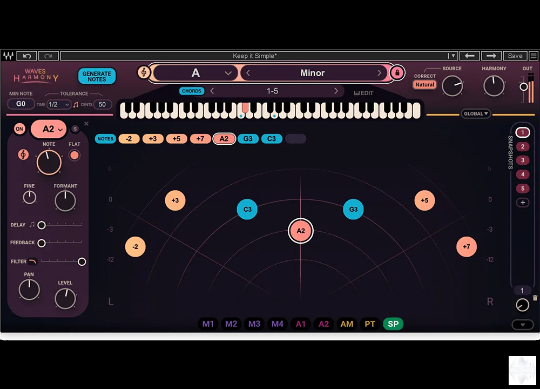Click the treble clef icon next to key A
The height and width of the screenshot is (389, 540).
144,72
